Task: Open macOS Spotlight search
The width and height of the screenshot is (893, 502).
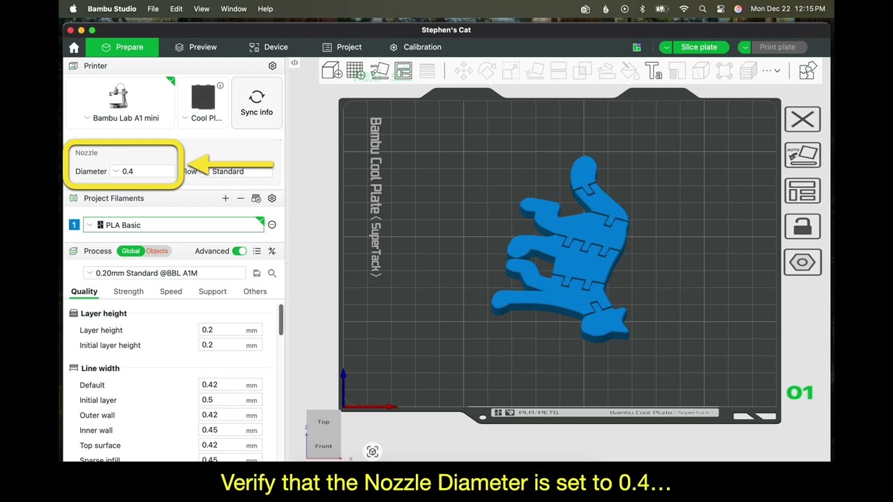Action: pyautogui.click(x=703, y=9)
